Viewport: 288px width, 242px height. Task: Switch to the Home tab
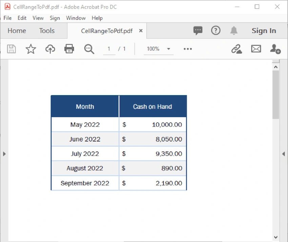17,31
